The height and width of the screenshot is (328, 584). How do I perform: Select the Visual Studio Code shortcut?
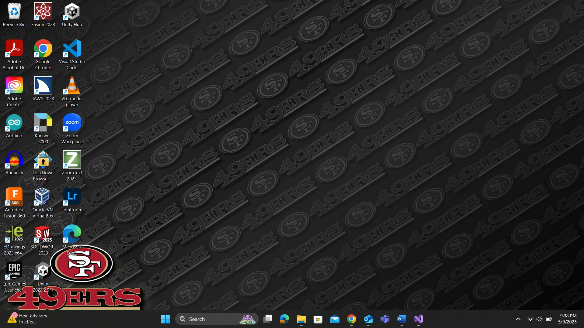(x=72, y=49)
